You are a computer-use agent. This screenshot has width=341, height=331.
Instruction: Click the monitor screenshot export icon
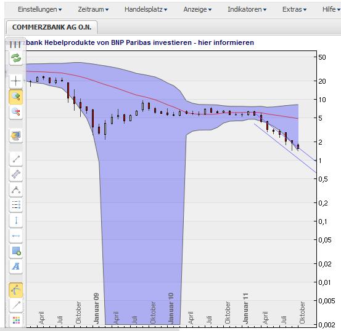click(16, 136)
